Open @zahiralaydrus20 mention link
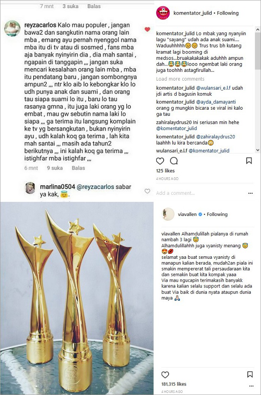261x395 pixels. point(215,137)
